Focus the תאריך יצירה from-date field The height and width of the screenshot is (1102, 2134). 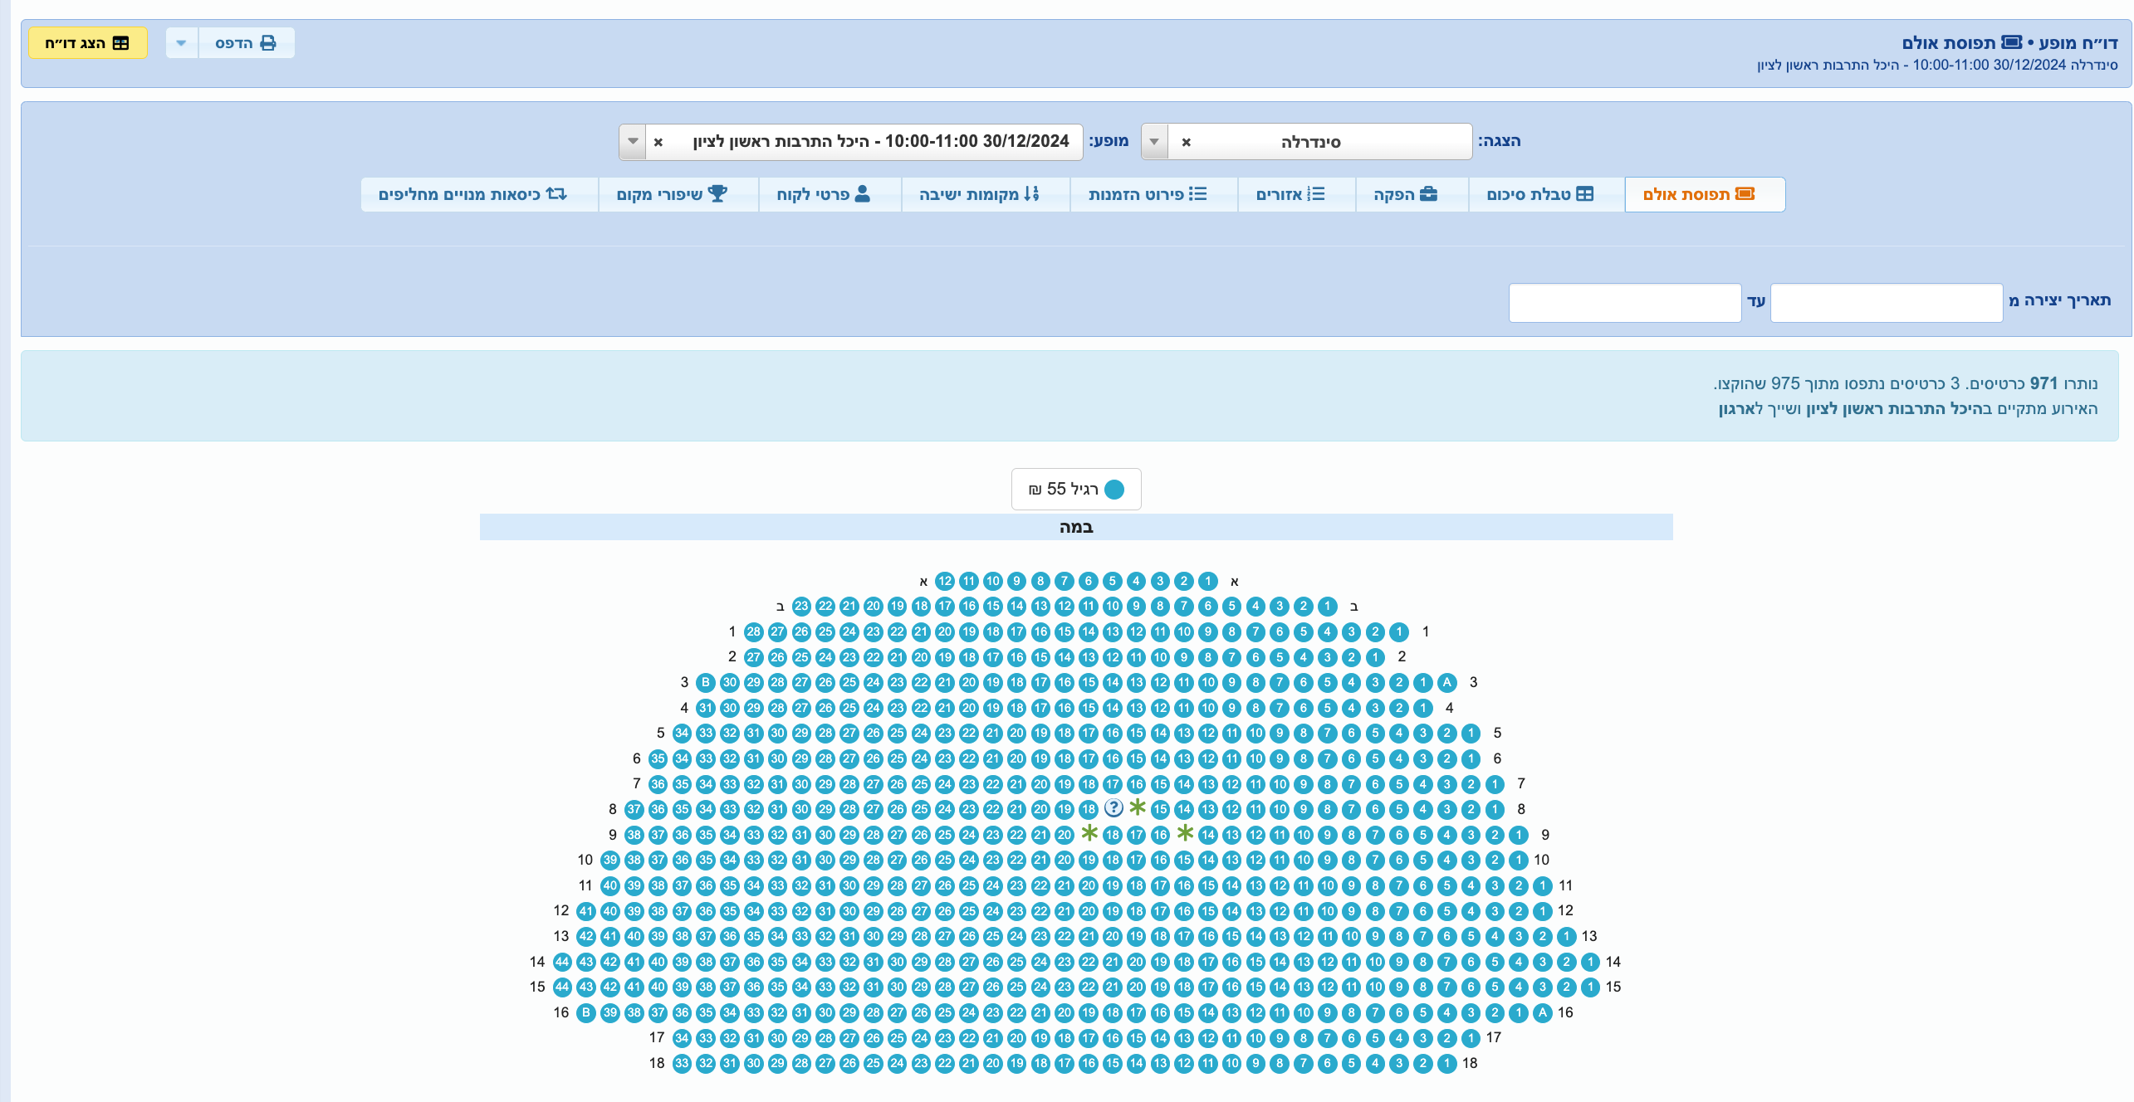coord(1886,303)
